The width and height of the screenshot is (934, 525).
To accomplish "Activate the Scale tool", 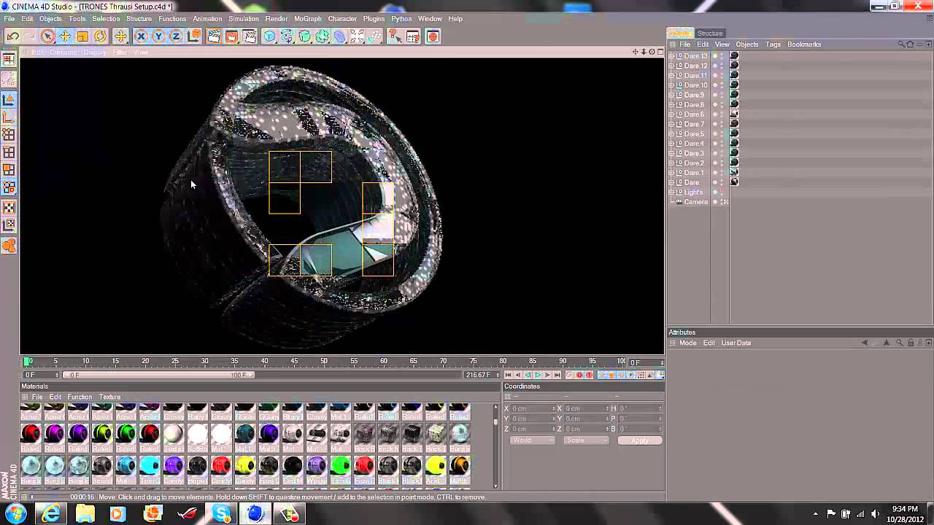I will tap(82, 36).
